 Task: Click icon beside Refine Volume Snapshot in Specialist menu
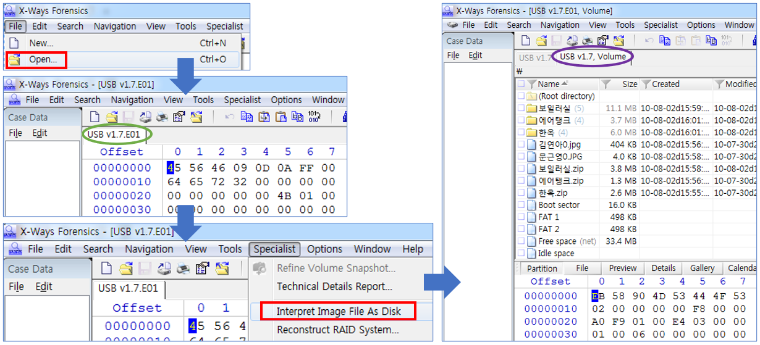260,268
